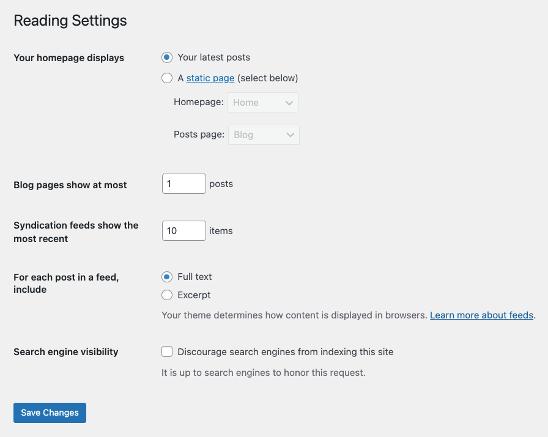Click the syndication feeds items input field
The image size is (548, 437).
point(183,230)
